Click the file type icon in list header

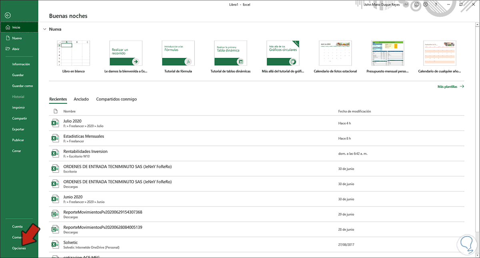pos(55,111)
